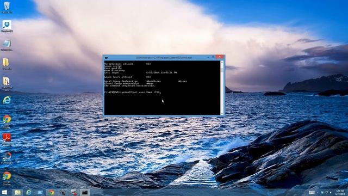Launch Internet Explorer from the taskbar

pyautogui.click(x=29, y=192)
